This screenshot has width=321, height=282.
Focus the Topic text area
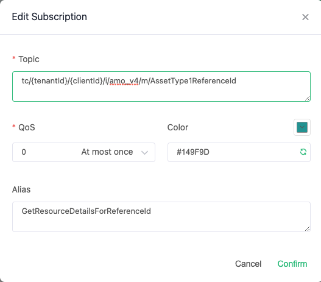pos(161,86)
